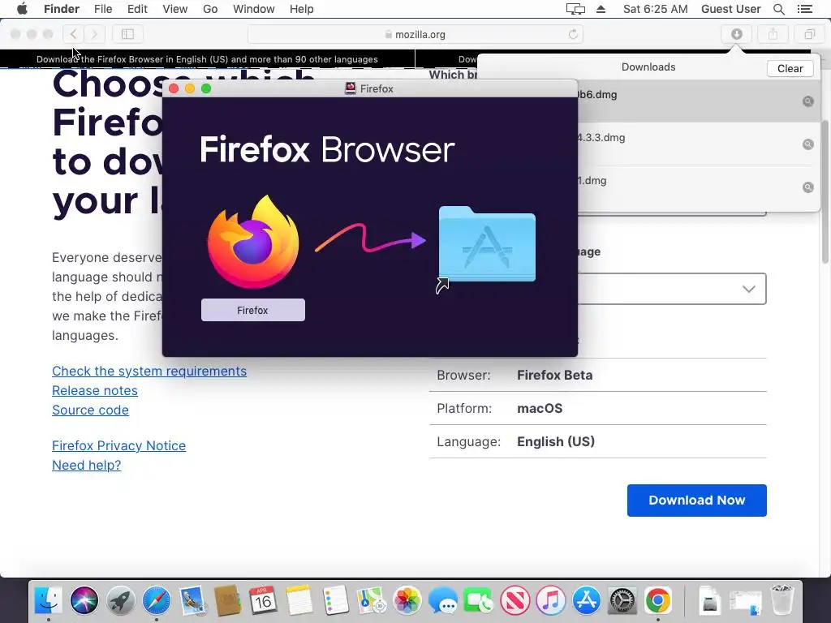The image size is (831, 623).
Task: Select the Firefox app icon in installer
Action: 253,242
